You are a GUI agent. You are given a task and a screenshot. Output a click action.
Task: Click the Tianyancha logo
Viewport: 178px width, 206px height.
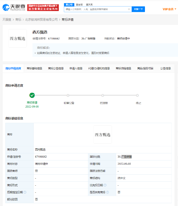pos(14,7)
